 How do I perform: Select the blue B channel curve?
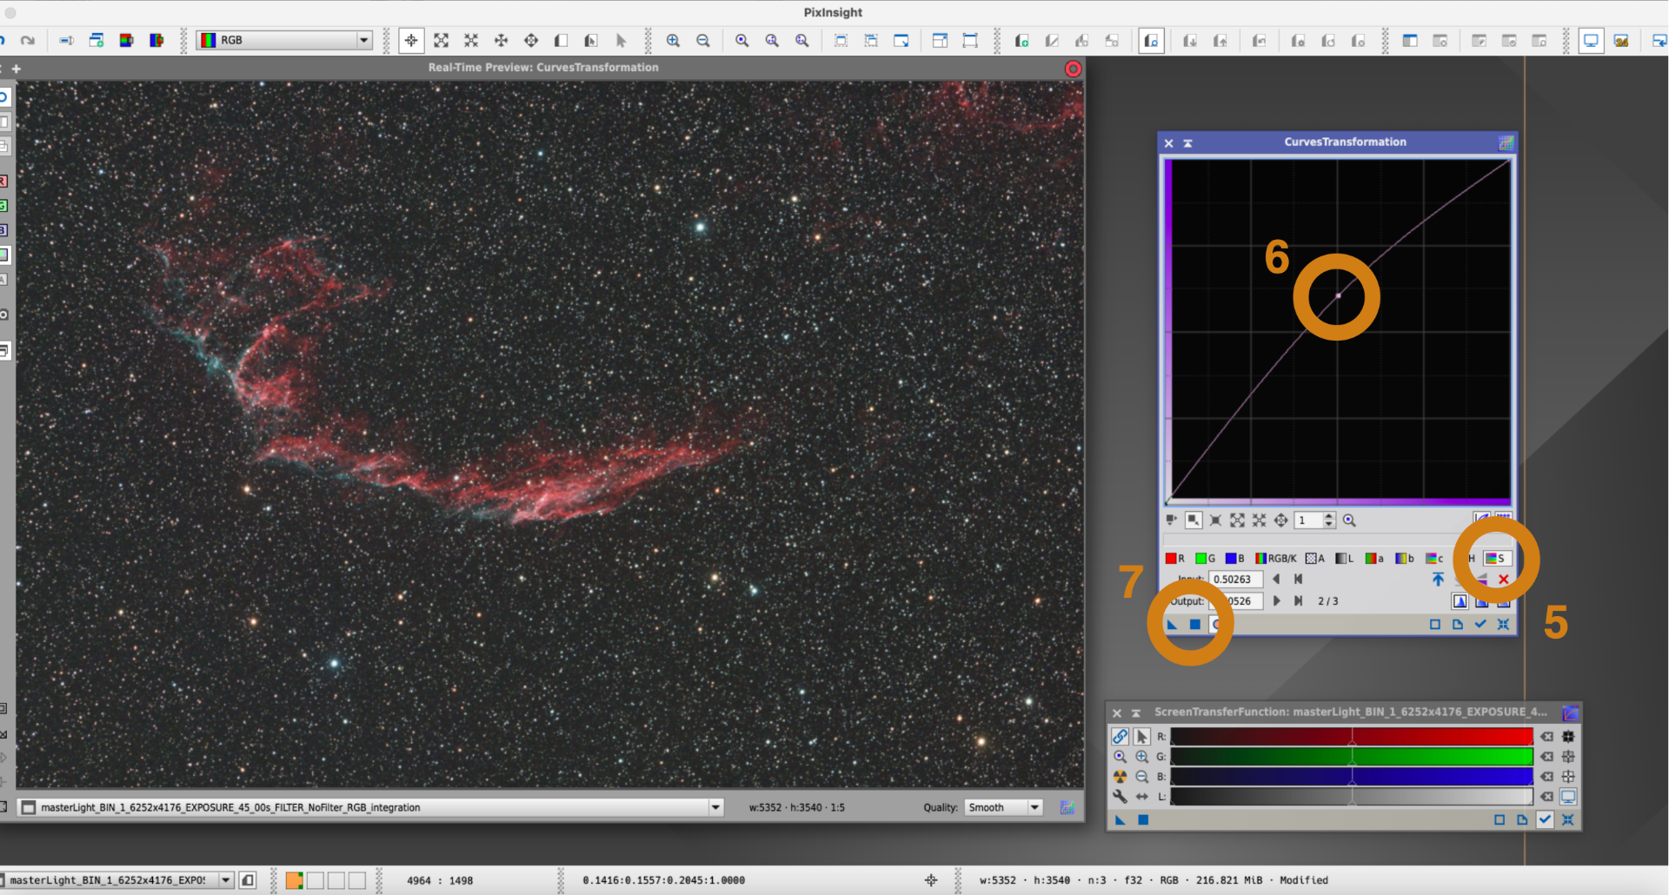click(x=1234, y=558)
